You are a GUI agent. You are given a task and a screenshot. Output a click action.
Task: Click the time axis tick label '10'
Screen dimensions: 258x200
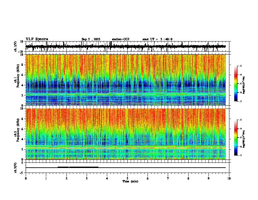[229, 178]
